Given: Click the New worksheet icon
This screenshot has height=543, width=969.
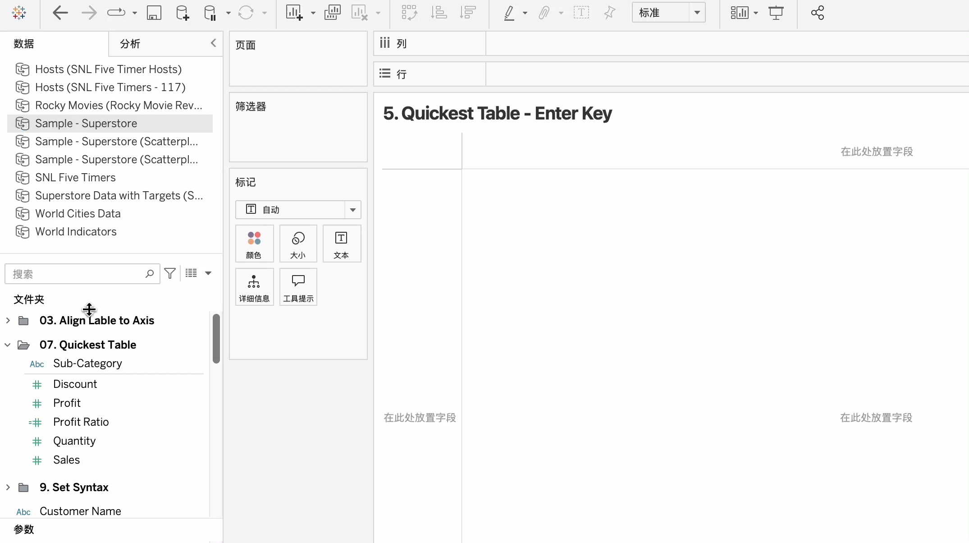Looking at the screenshot, I should click(294, 13).
